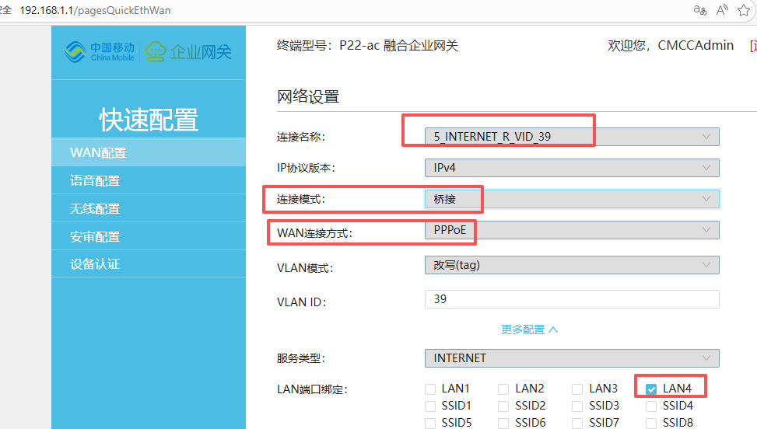Image resolution: width=757 pixels, height=429 pixels.
Task: Click the 快速配置 sidebar heading
Action: click(149, 120)
